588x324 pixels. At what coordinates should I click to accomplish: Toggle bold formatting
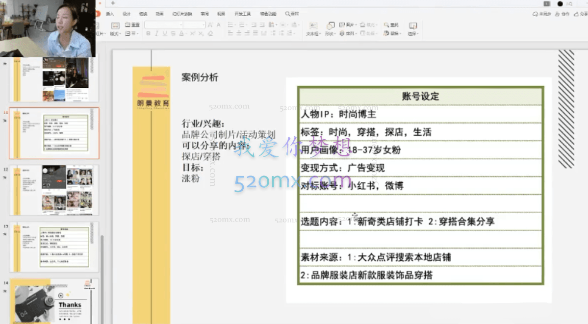pyautogui.click(x=148, y=34)
